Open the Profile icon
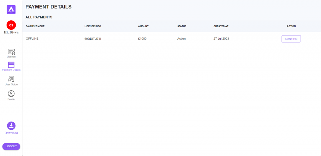Viewport: 321px width, 156px height. click(11, 93)
